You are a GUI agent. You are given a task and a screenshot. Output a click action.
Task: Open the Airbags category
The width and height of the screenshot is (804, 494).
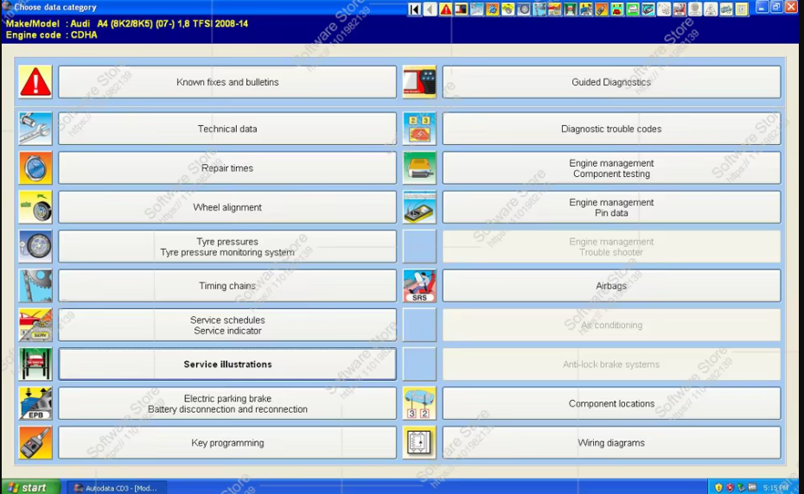[611, 286]
